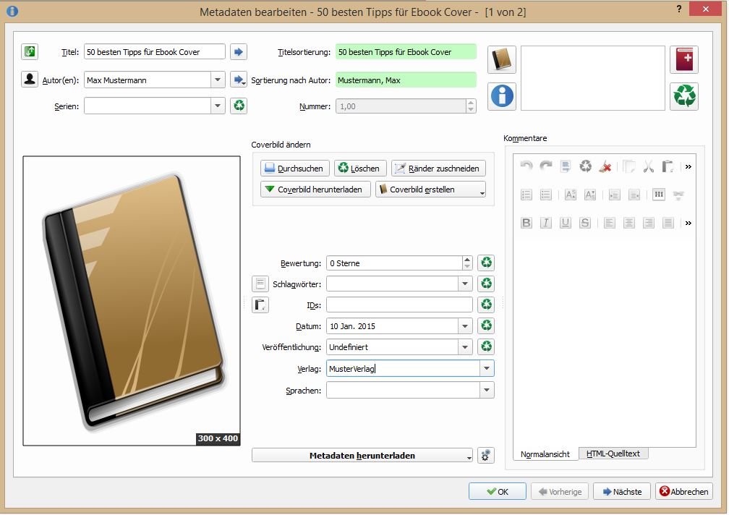Insert ordered list in comments
The image size is (729, 515).
[526, 195]
